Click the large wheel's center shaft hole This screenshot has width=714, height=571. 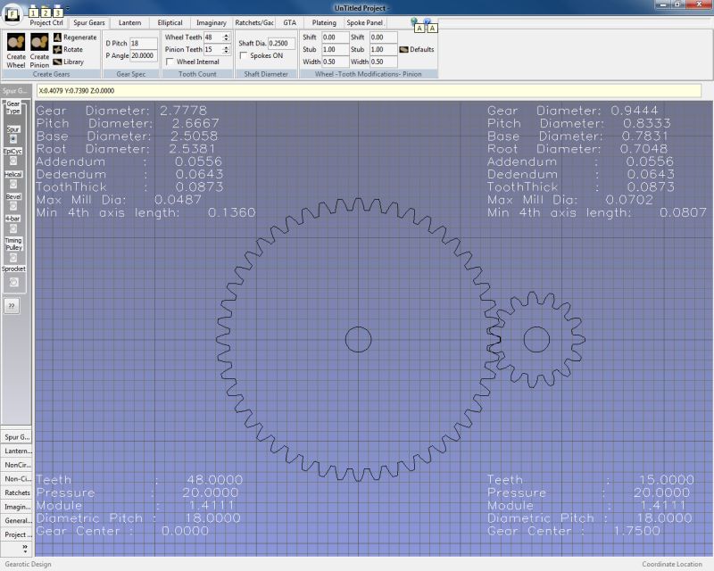coord(359,339)
